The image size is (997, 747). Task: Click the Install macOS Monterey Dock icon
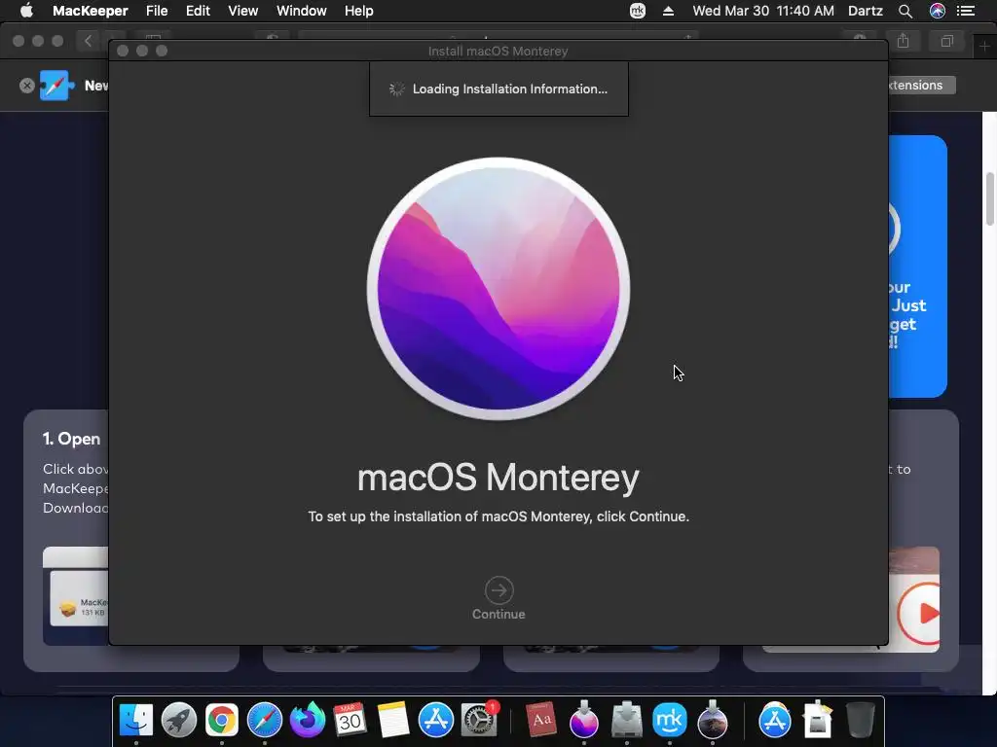(584, 720)
